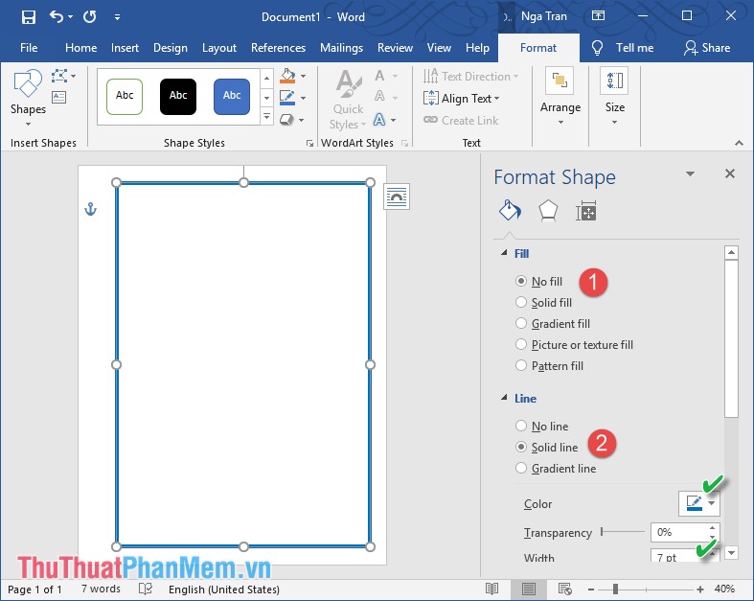
Task: Collapse the Fill section
Action: (504, 253)
